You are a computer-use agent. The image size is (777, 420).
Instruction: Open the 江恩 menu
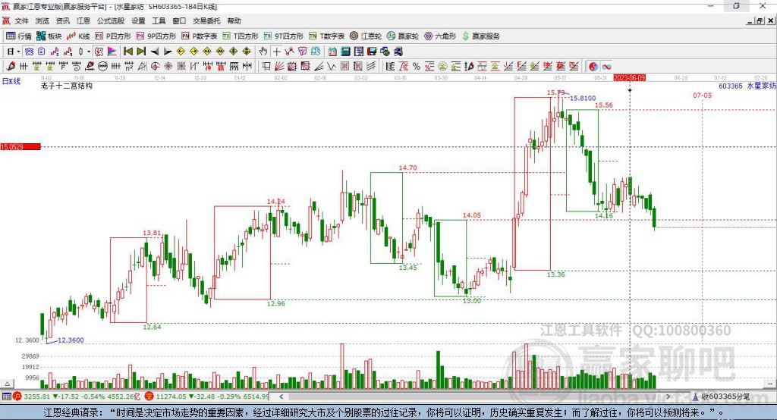click(83, 20)
